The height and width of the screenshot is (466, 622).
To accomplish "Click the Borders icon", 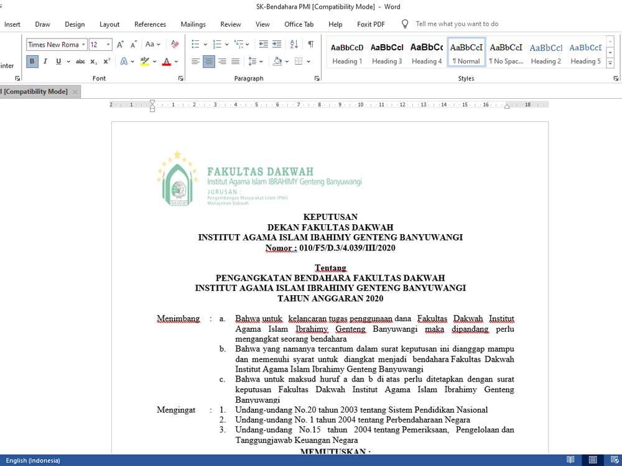I will coord(299,62).
